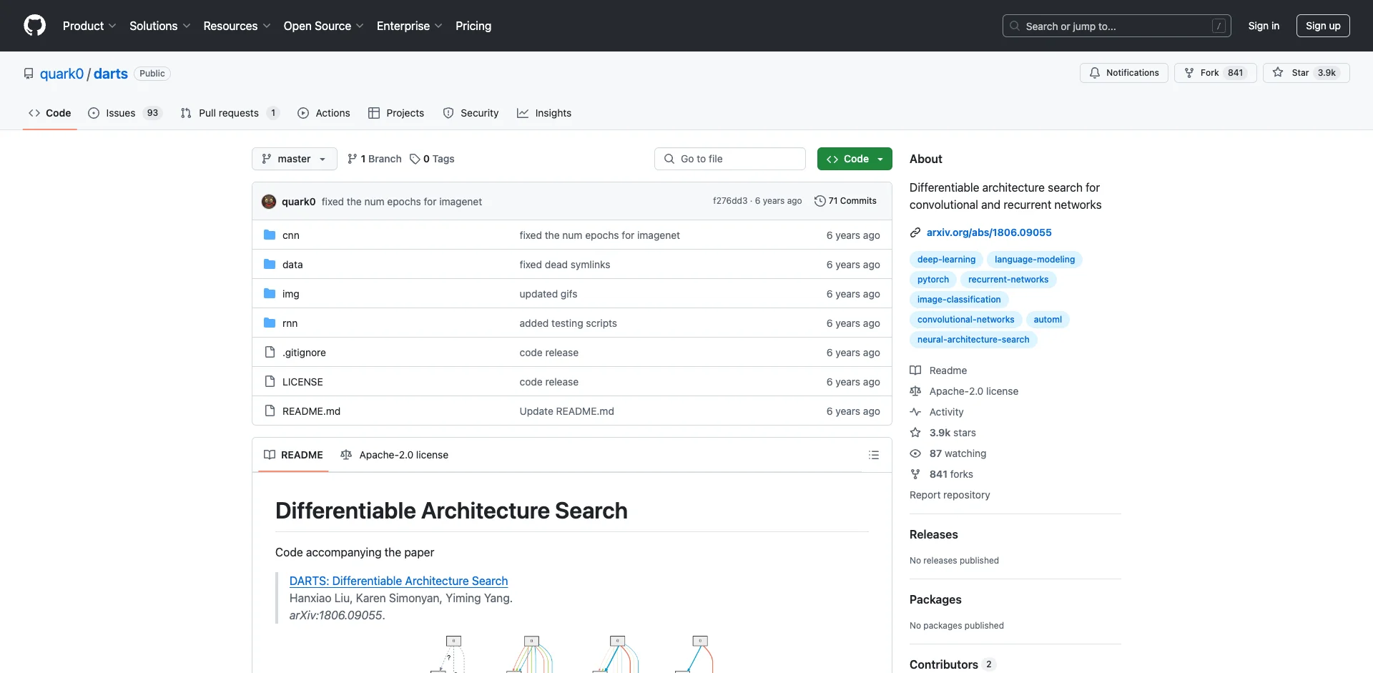
Task: Click the quark0 owner link
Action: [61, 74]
